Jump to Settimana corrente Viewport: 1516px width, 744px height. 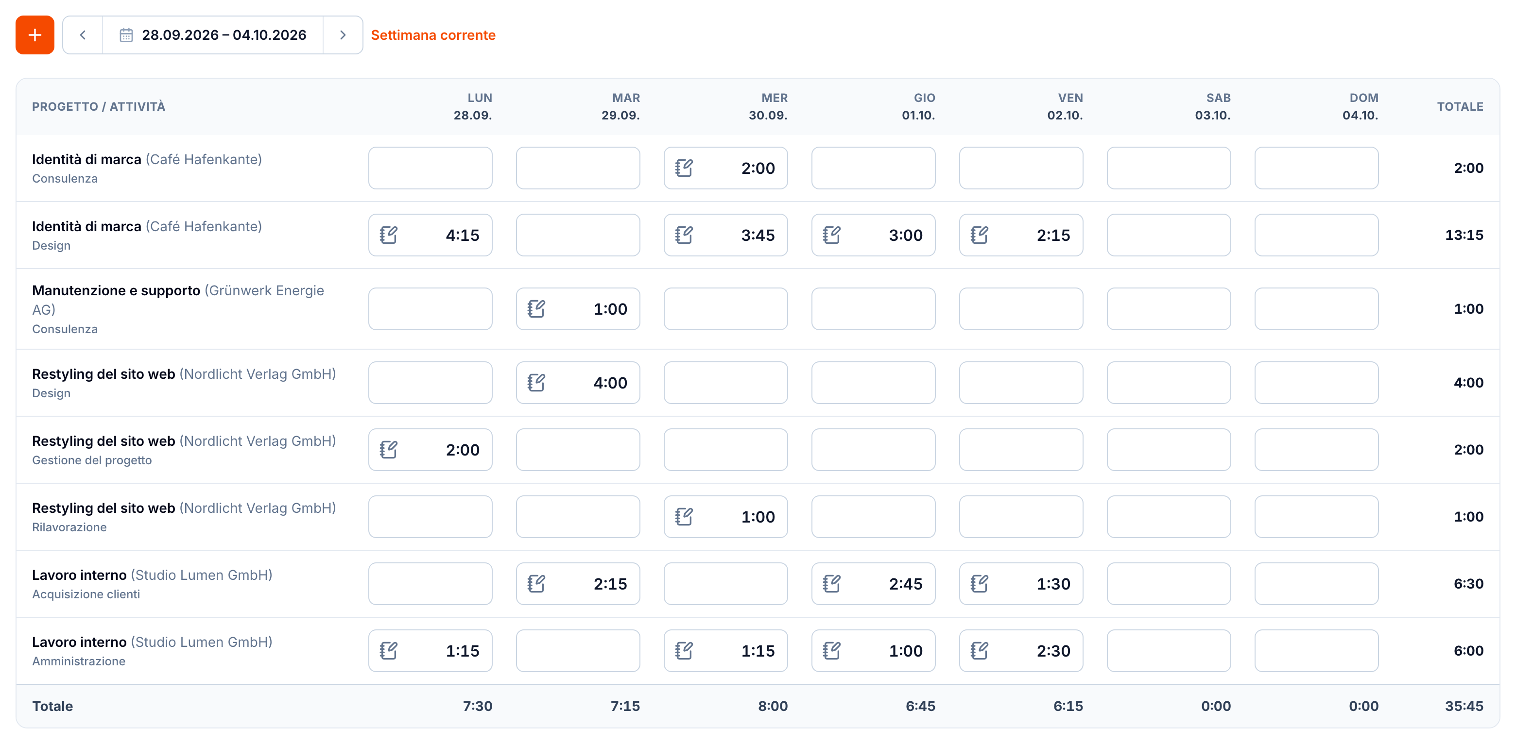point(433,34)
